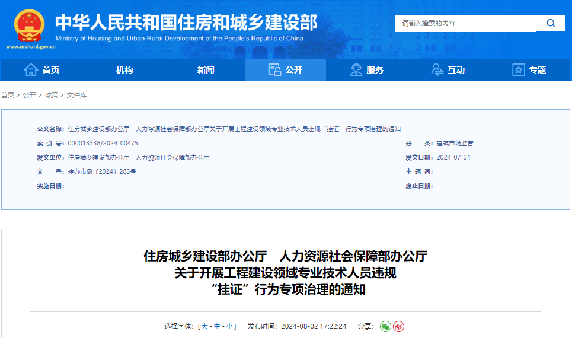Go to 首页 in breadcrumb
Viewport: 572px width, 338px height.
pyautogui.click(x=7, y=95)
